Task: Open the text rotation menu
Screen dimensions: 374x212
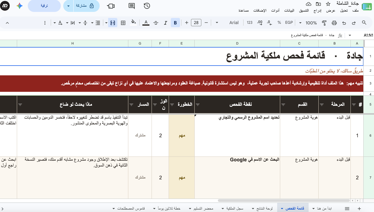Action: pyautogui.click(x=60, y=23)
